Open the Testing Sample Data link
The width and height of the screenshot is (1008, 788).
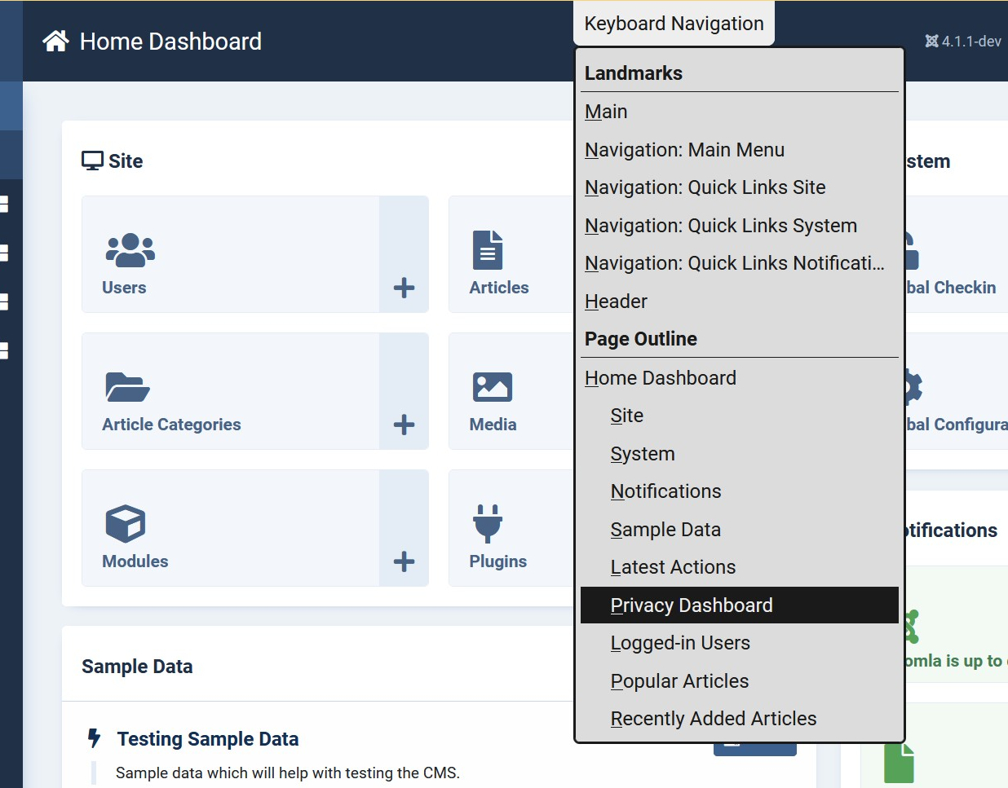[x=207, y=739]
